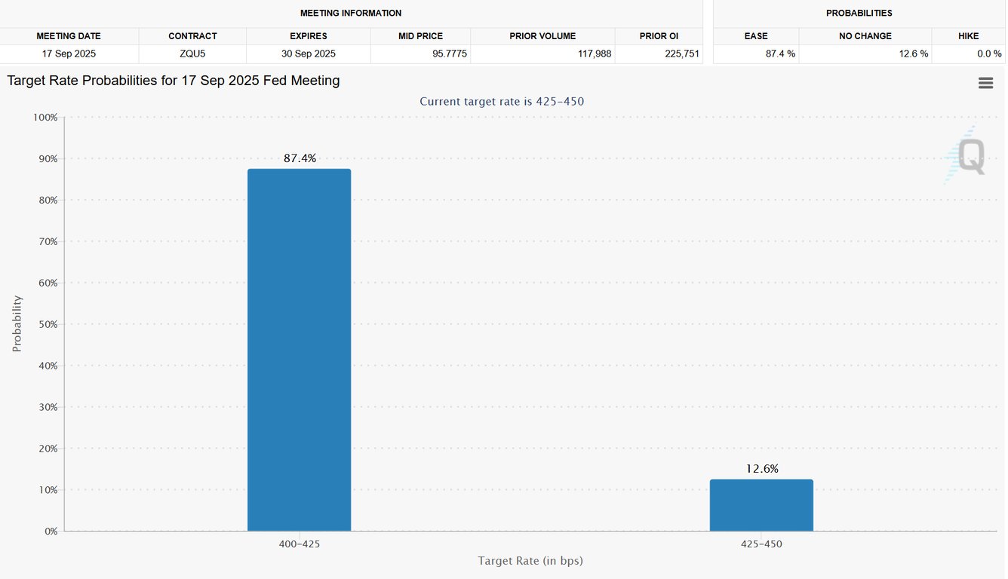Click the PRIOR VOLUME column header
The height and width of the screenshot is (579, 1008).
542,35
